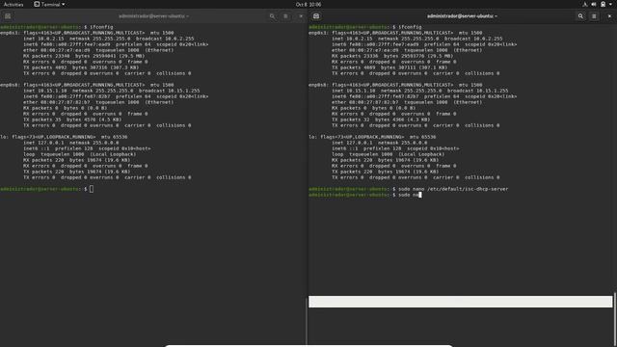Open the clock showing Oct 8 calendar
617x347 pixels.
pyautogui.click(x=308, y=4)
